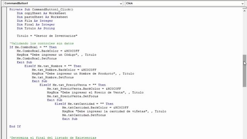The width and height of the screenshot is (247, 139).
Task: Click the MsgBox 'Debe ingresar un Nombre de Producto' line
Action: 83,74
